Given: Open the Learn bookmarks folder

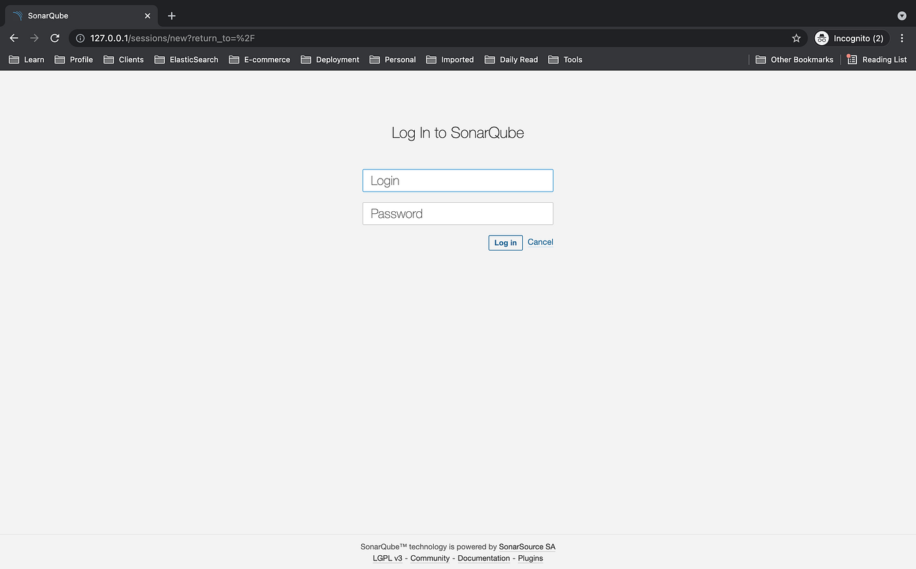Looking at the screenshot, I should (x=26, y=60).
